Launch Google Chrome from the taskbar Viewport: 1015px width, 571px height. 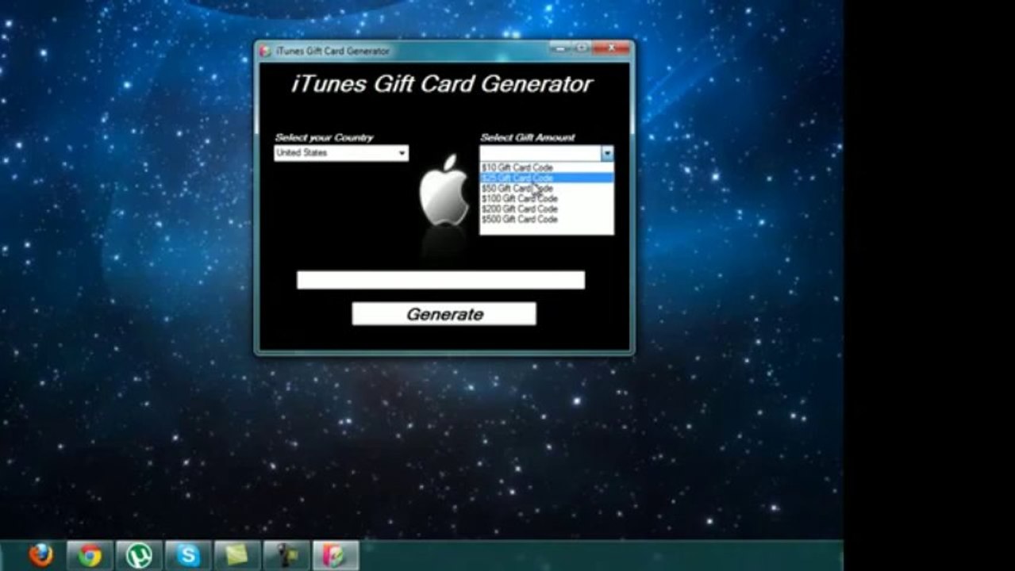click(90, 555)
